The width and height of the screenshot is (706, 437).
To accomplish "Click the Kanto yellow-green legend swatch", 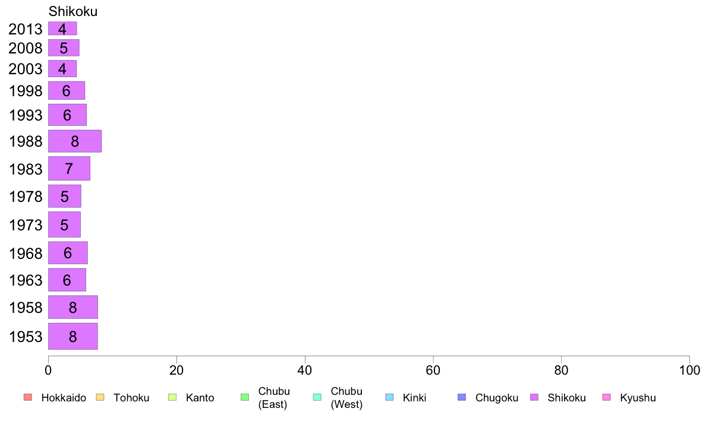I will coord(172,397).
